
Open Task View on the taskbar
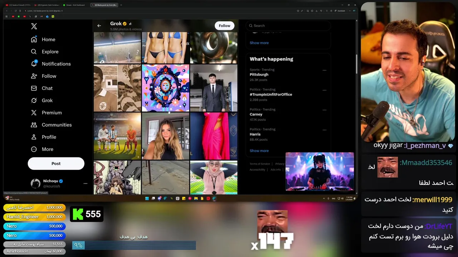153,198
